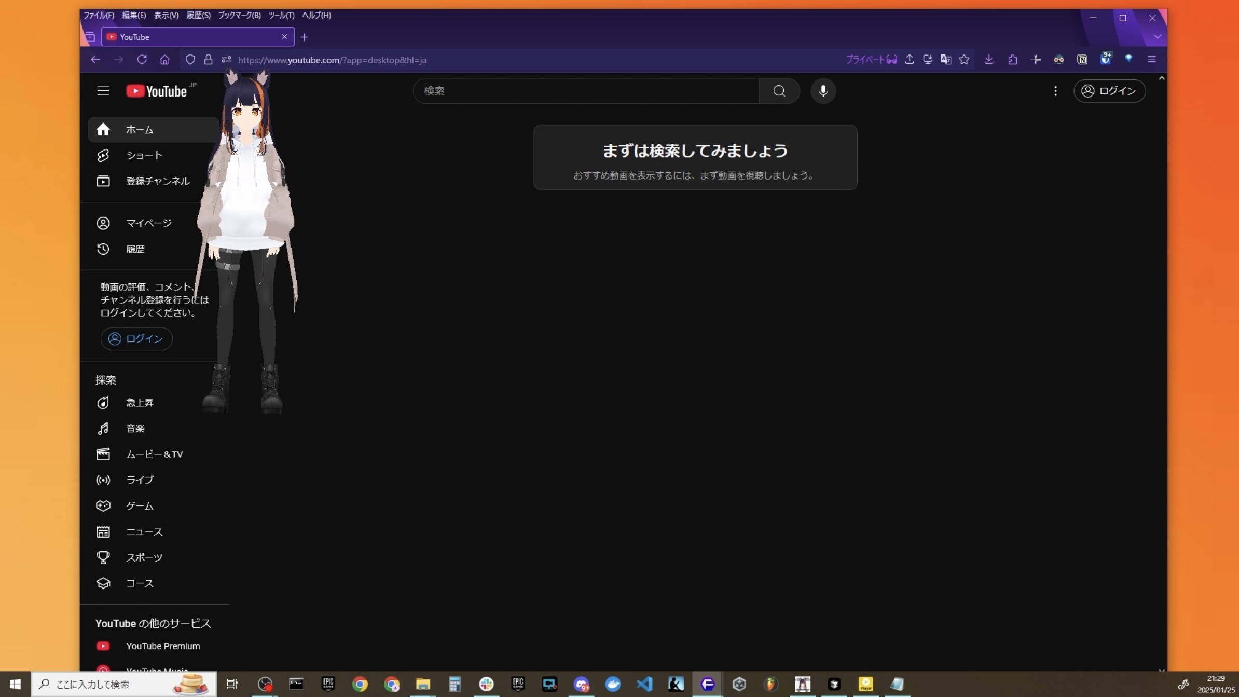Click the Notion extension icon in toolbar
This screenshot has width=1239, height=697.
pos(1081,59)
